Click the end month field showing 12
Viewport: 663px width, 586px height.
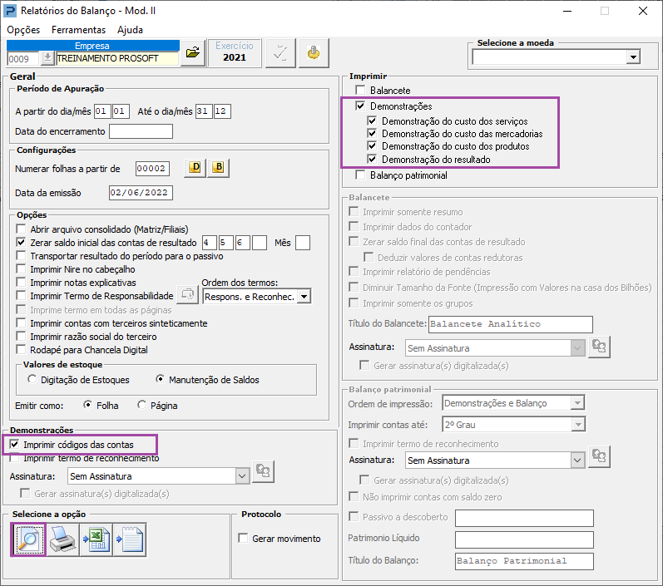222,111
